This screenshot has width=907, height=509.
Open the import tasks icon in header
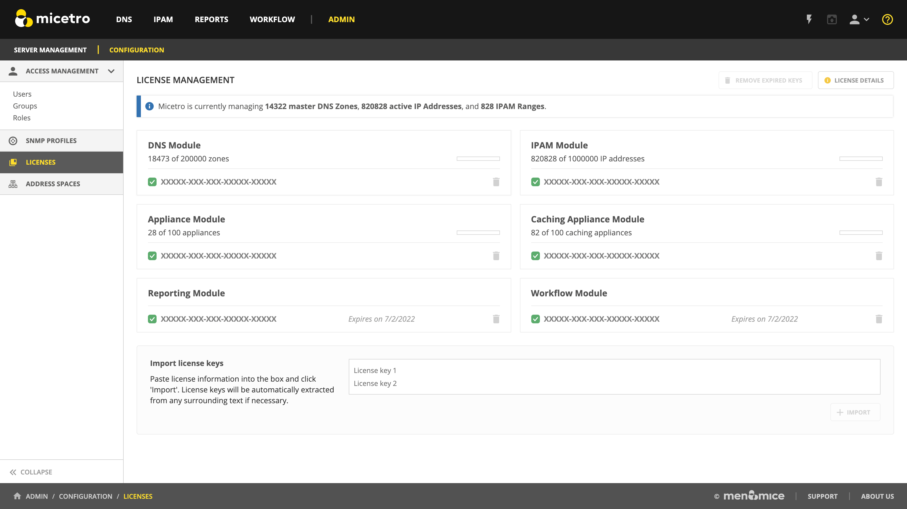click(832, 19)
